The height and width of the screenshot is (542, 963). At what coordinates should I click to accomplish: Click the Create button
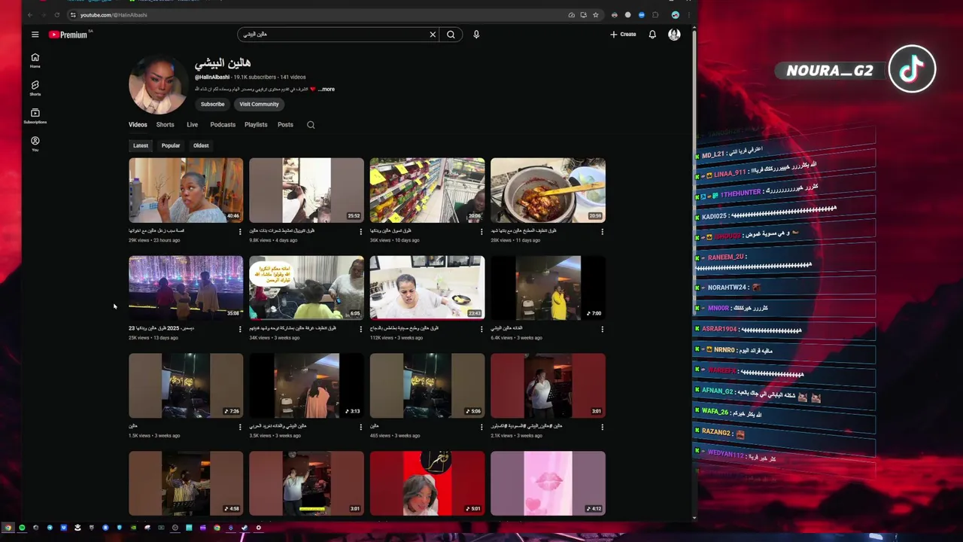623,35
